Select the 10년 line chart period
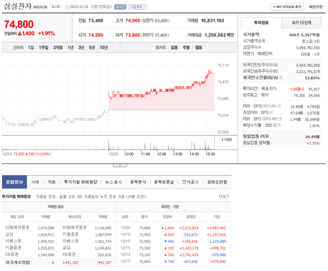Image resolution: width=328 pixels, height=271 pixels. tap(104, 47)
